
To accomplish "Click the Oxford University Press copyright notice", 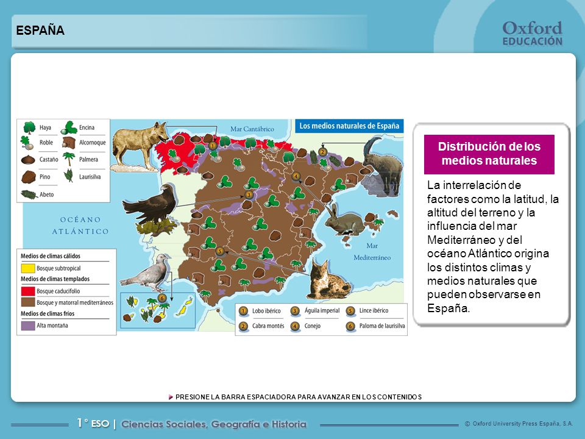I will point(519,424).
